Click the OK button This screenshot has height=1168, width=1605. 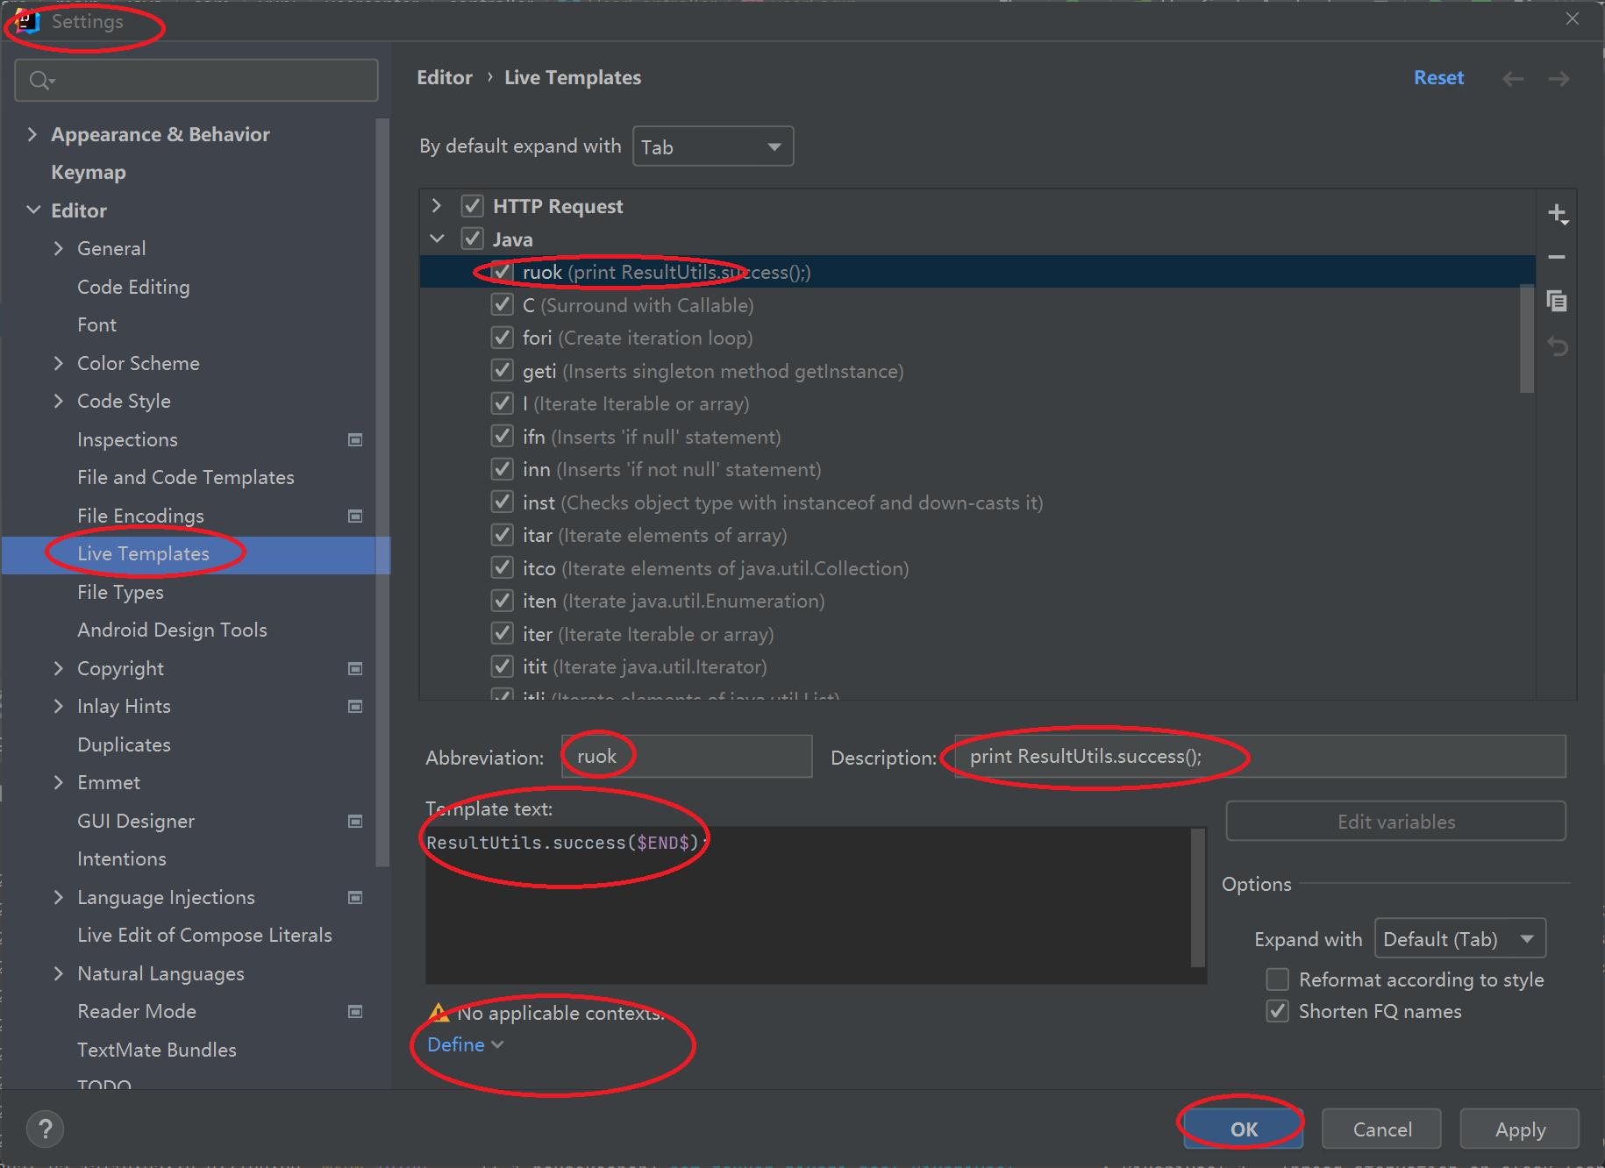point(1244,1129)
